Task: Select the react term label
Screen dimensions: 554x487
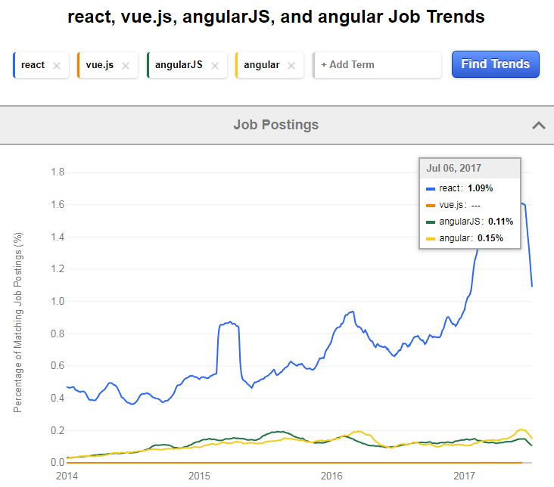Action: 33,65
